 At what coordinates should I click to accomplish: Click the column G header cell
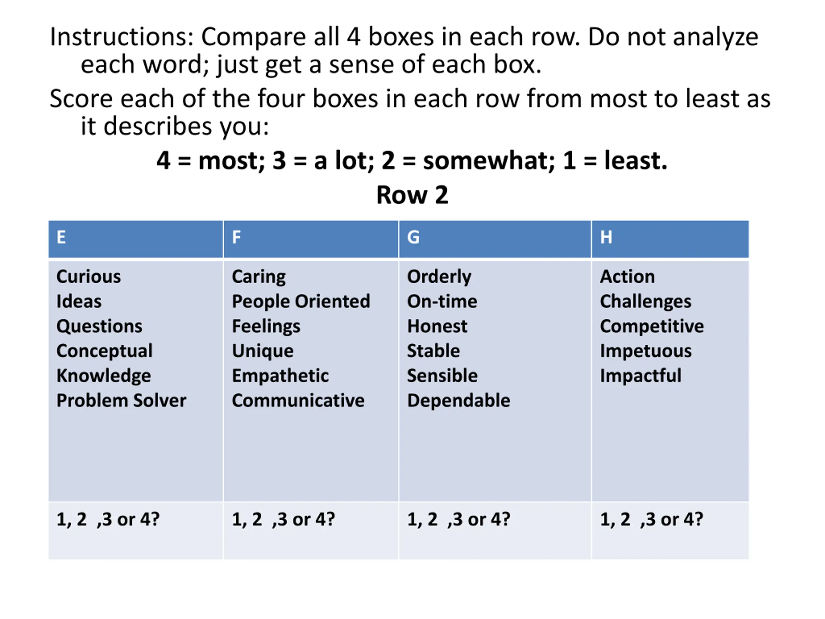coord(495,239)
